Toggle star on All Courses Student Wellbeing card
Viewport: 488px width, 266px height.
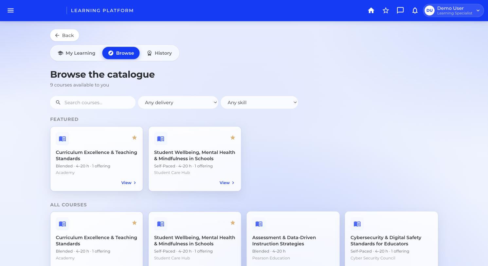click(233, 223)
